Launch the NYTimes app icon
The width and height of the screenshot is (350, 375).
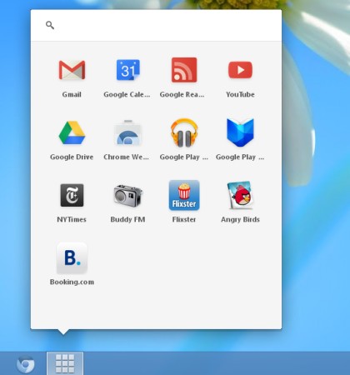(72, 195)
